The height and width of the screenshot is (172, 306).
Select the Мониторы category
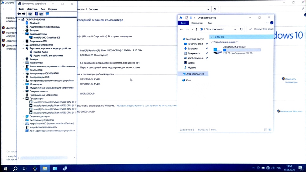(35, 84)
